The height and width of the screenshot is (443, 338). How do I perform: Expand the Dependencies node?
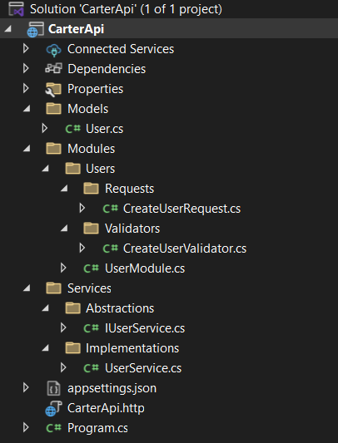coord(26,68)
